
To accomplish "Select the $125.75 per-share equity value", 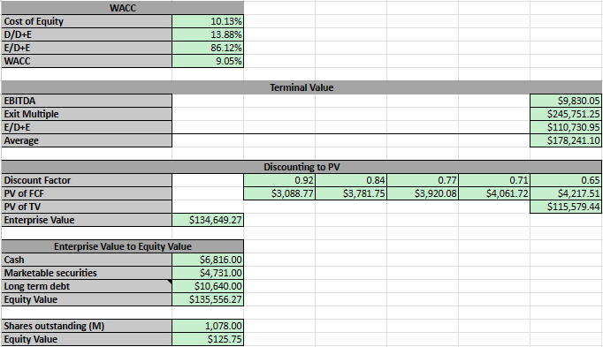I will coord(208,339).
